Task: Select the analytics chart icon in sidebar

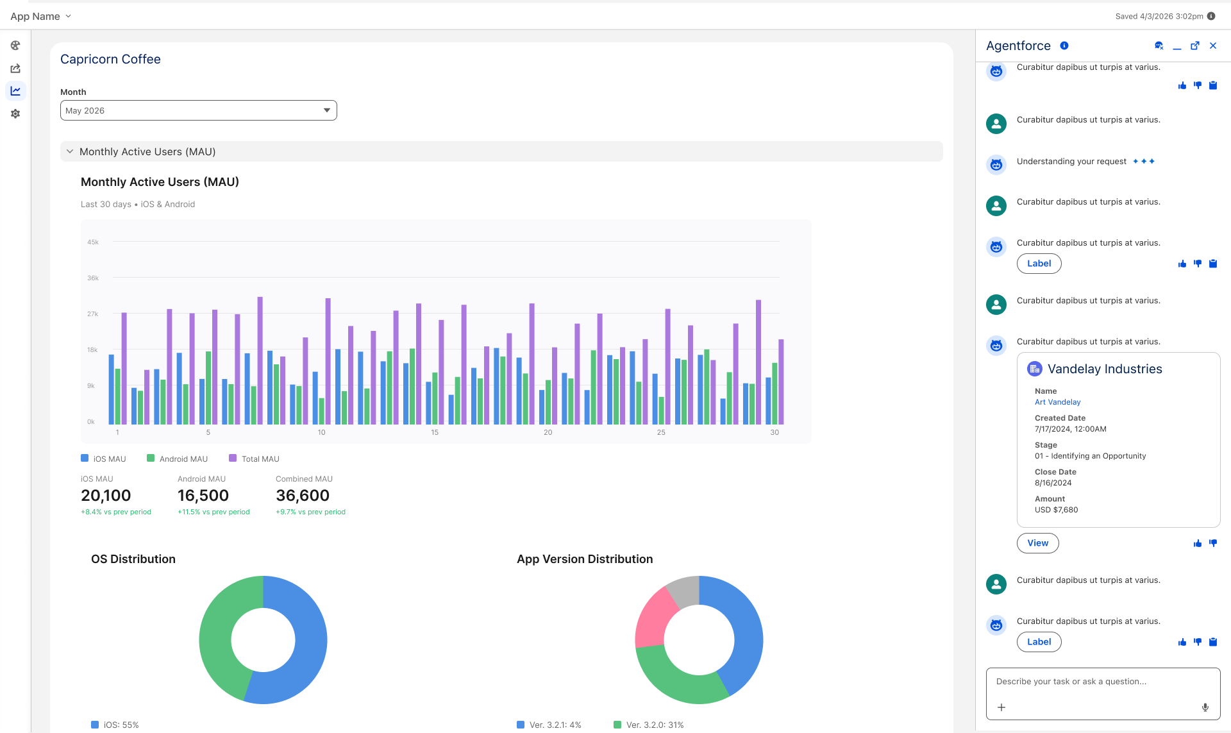Action: 15,91
